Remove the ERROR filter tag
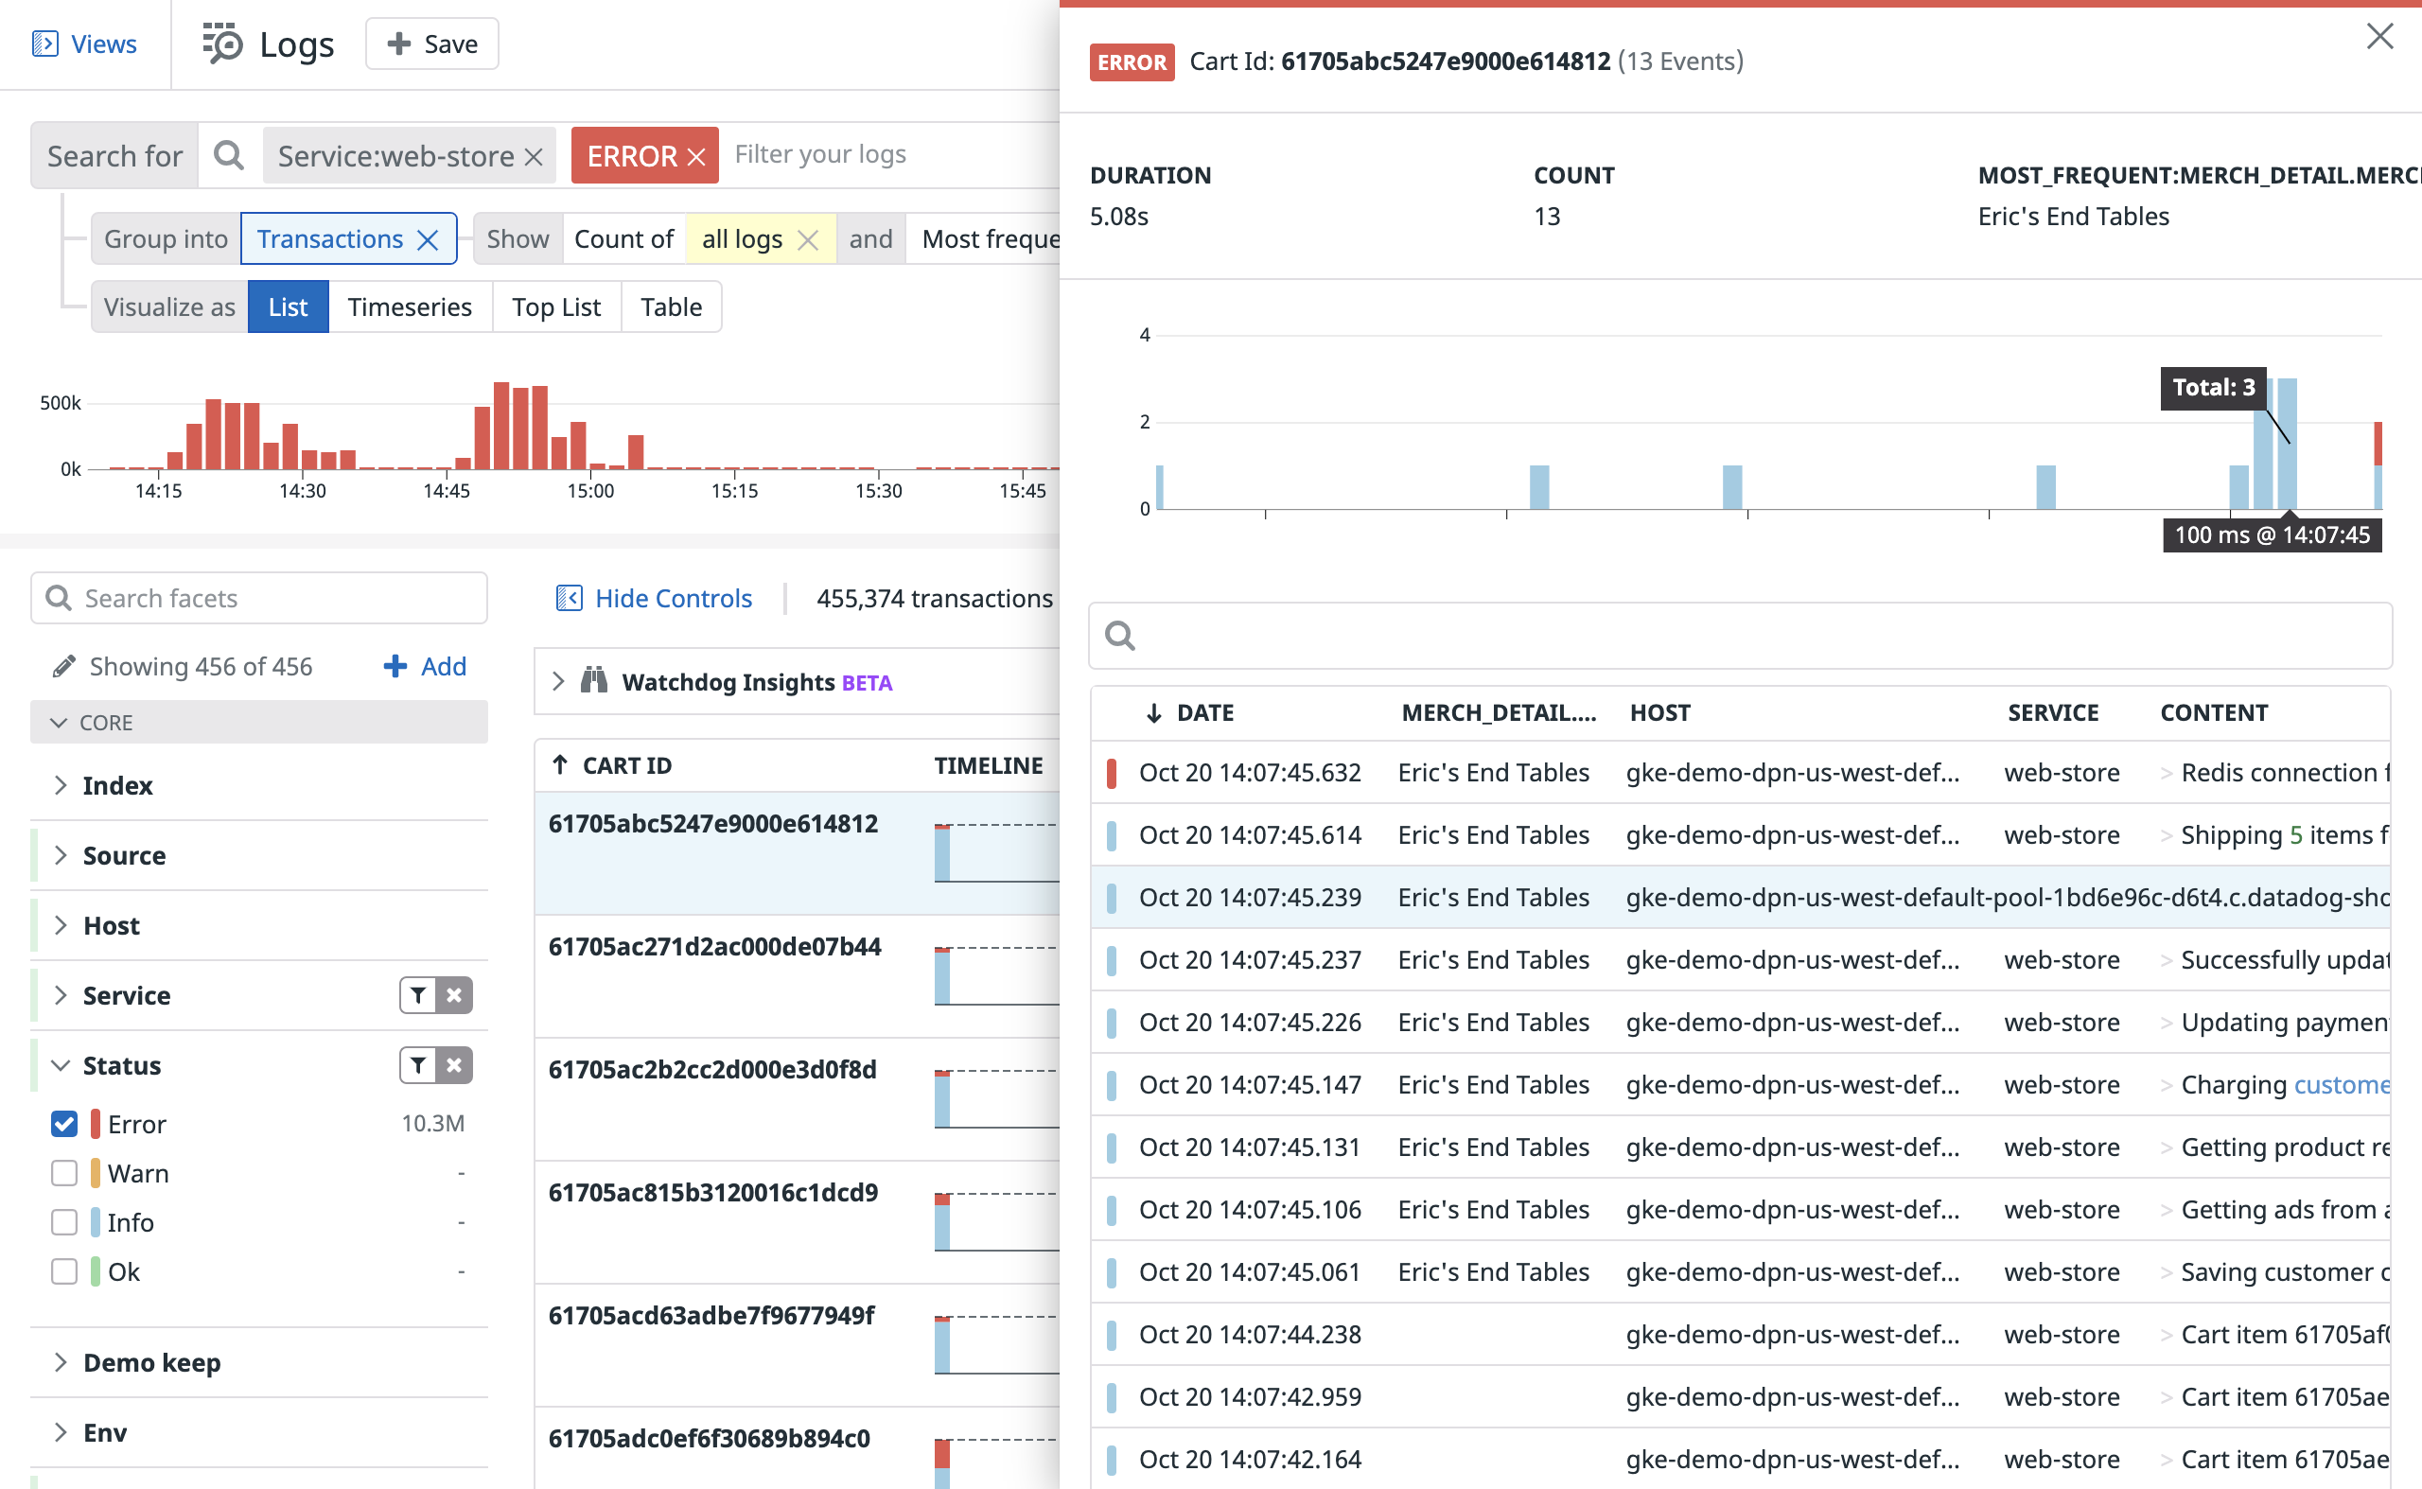This screenshot has height=1489, width=2422. point(697,157)
